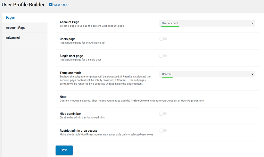Open the Advanced sidebar tab

pyautogui.click(x=24, y=38)
